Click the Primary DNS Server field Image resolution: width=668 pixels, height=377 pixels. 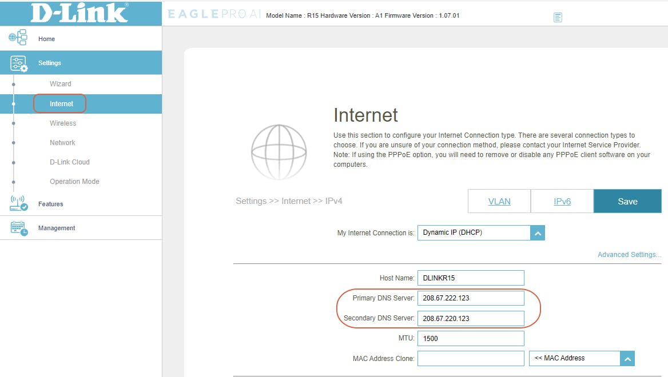[470, 298]
